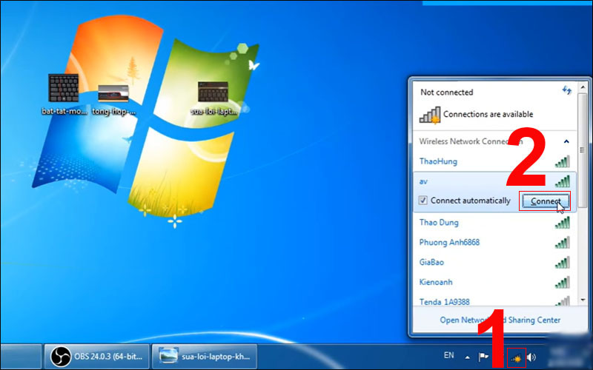Click the network icon in system tray
Image resolution: width=593 pixels, height=370 pixels.
[x=516, y=357]
